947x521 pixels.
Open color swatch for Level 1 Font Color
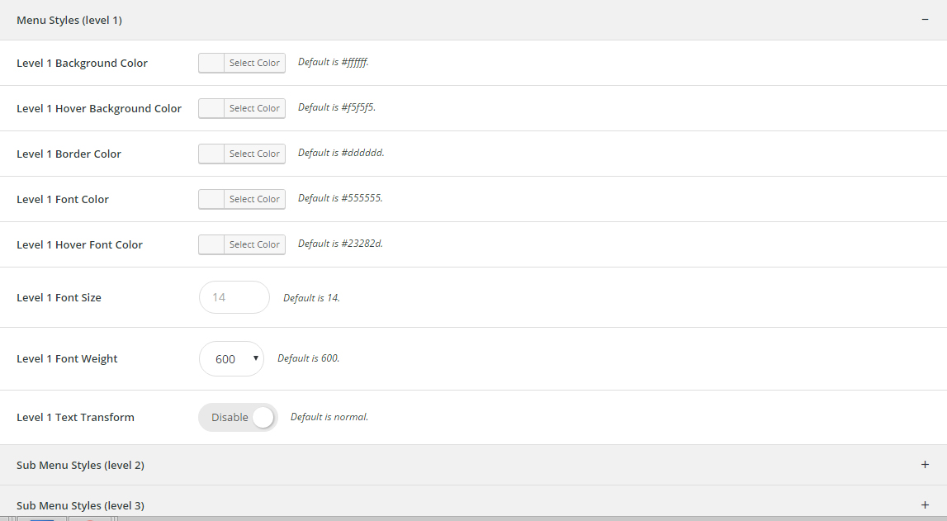coord(211,199)
